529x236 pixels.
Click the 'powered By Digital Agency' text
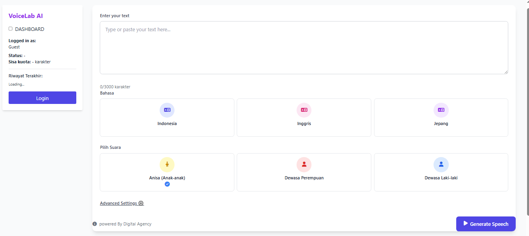[x=125, y=224]
